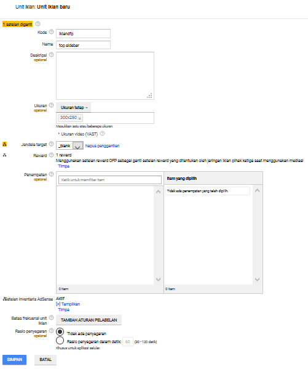Click the SIMPAN button
Screen dimensions: 308x369
tap(14, 360)
